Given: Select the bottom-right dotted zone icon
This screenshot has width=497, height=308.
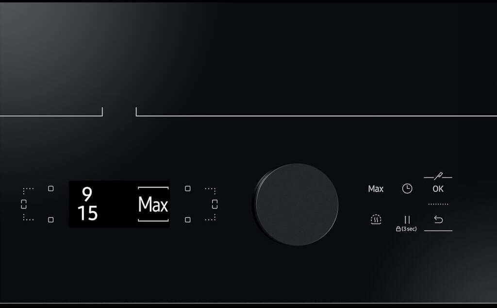Looking at the screenshot, I should [210, 217].
